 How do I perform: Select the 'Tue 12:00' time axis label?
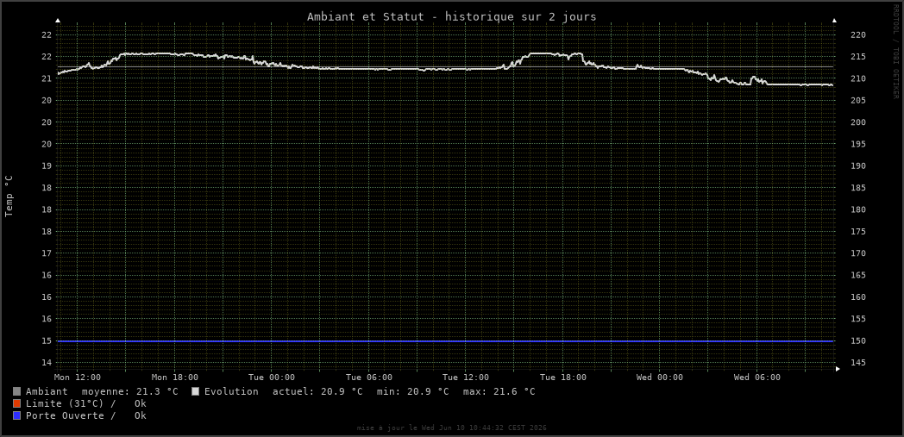[466, 378]
